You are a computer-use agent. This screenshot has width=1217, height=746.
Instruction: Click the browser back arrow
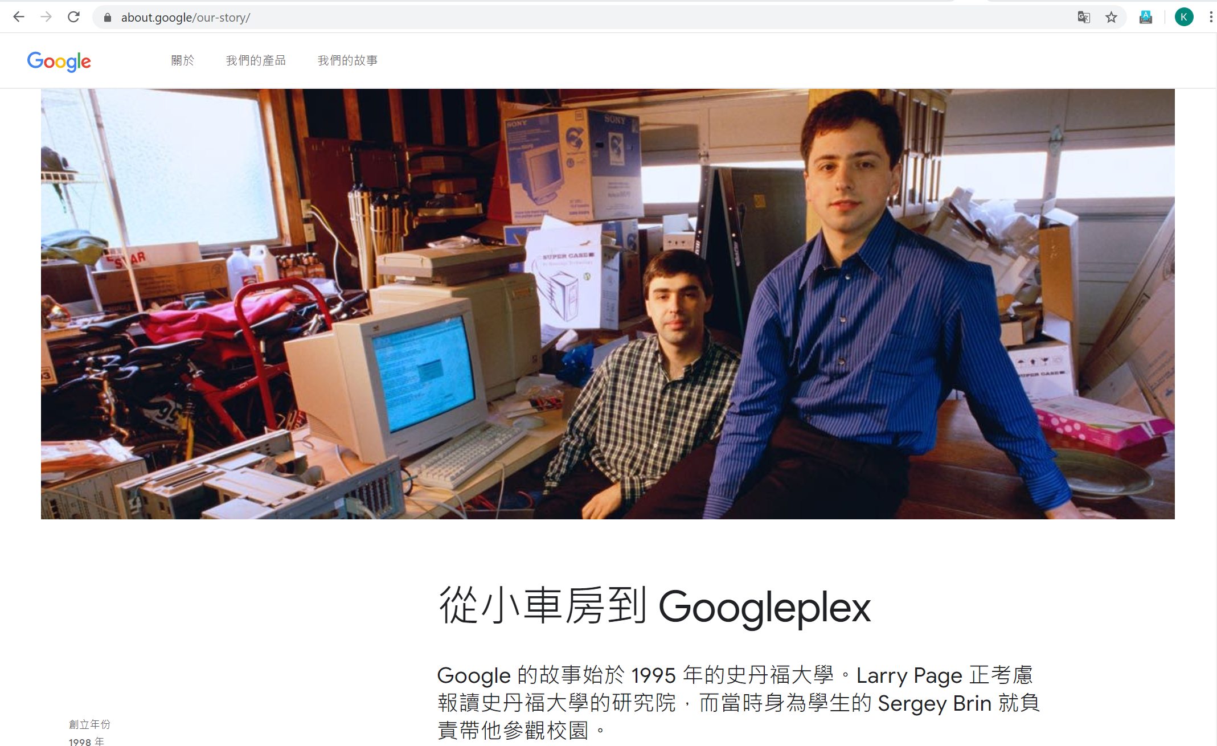click(19, 17)
